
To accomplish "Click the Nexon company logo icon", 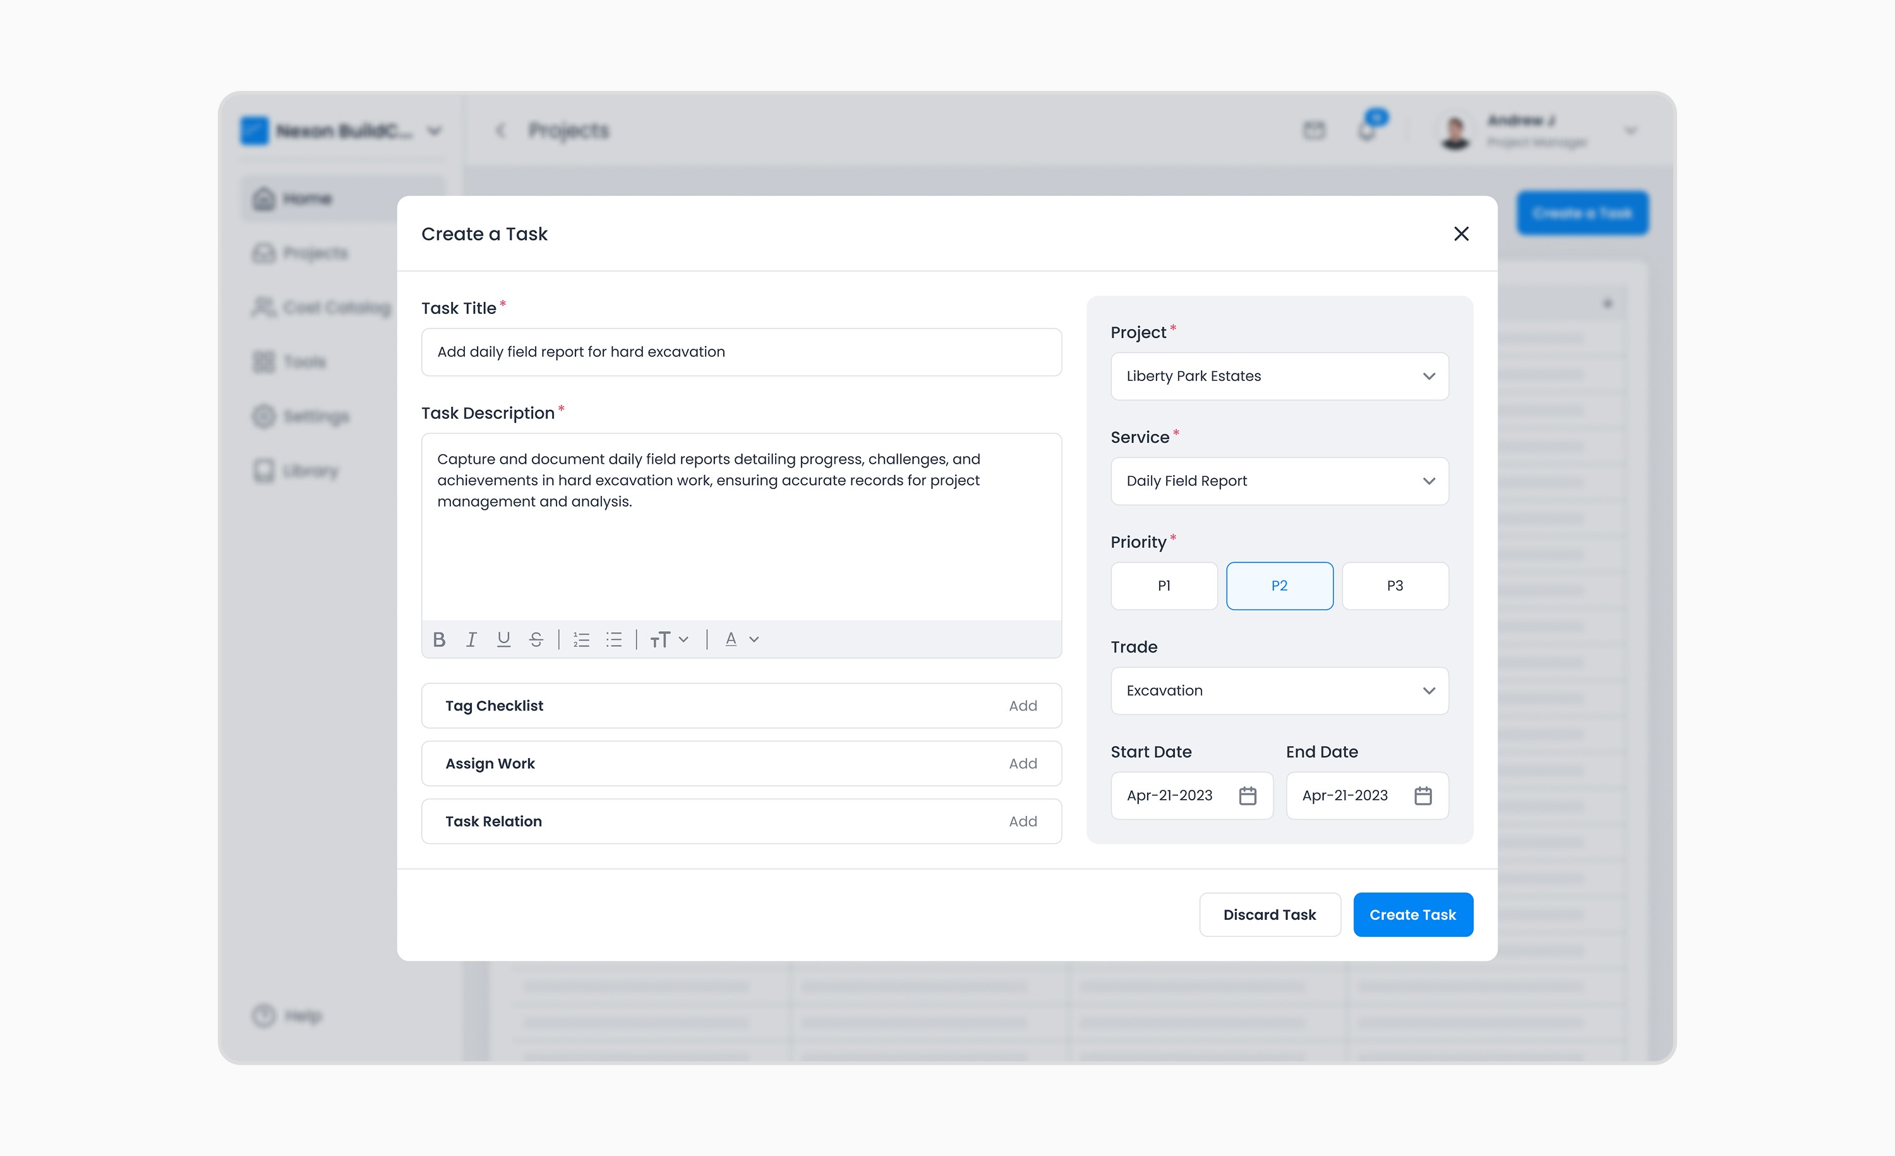I will tap(255, 131).
